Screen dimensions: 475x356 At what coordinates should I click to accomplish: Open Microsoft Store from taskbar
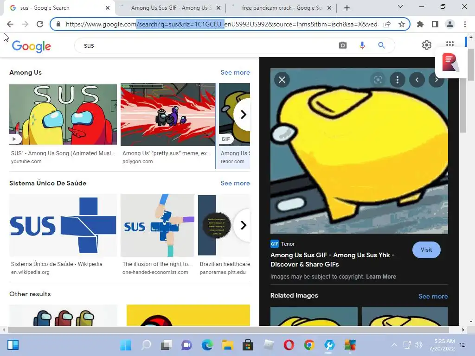[248, 345]
